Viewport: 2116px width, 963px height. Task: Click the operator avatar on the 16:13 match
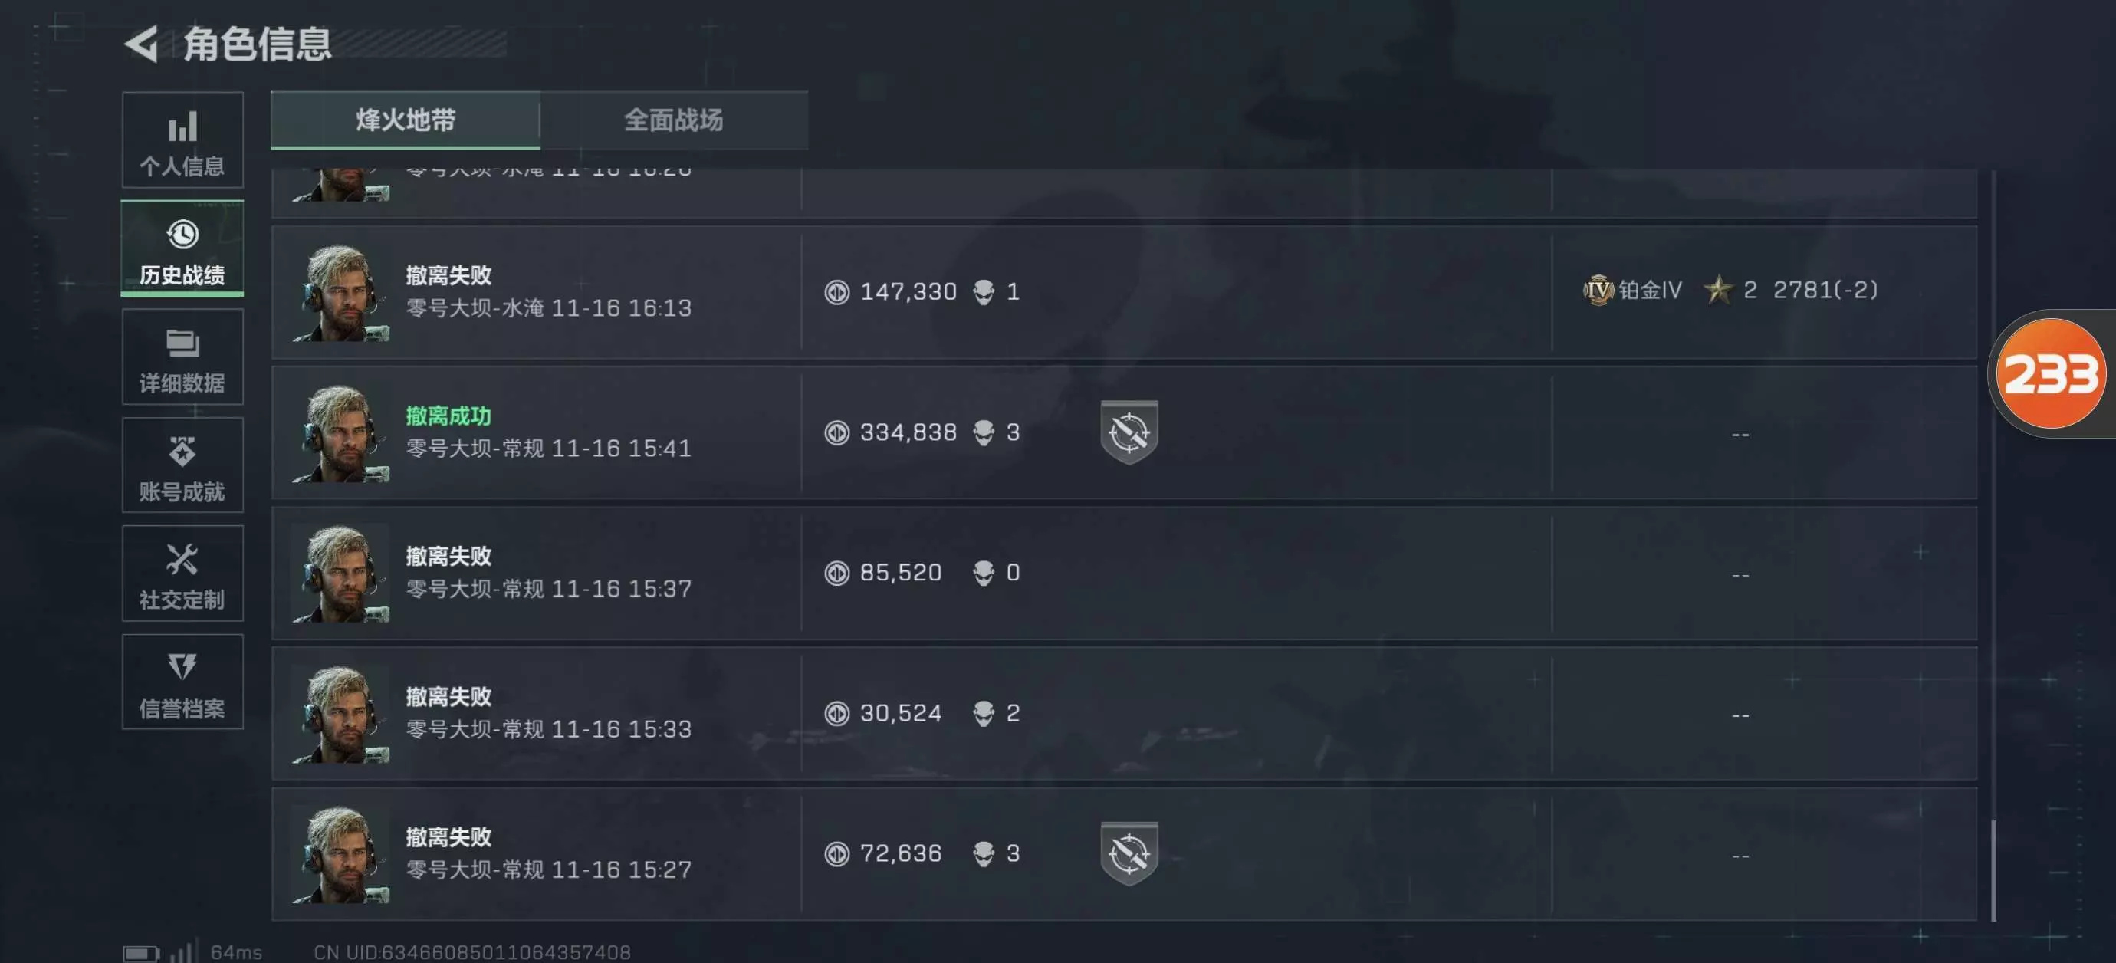[341, 293]
